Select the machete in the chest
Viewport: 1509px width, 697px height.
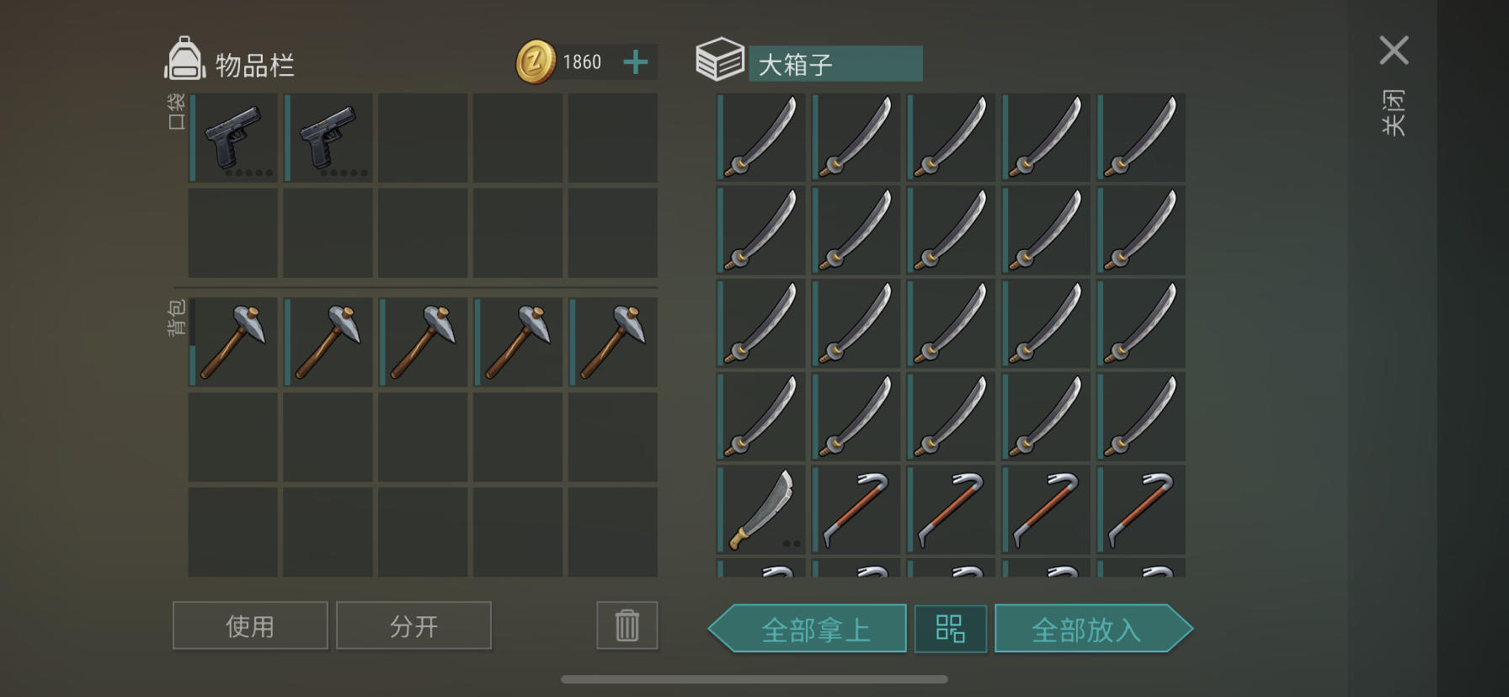(x=761, y=509)
